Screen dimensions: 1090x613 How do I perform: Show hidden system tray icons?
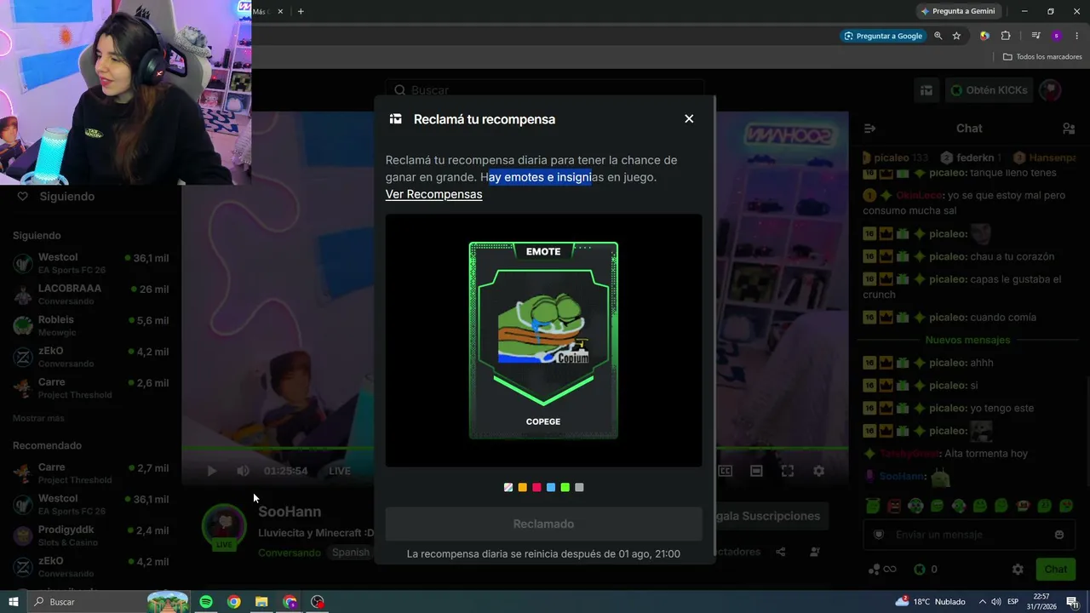982,602
